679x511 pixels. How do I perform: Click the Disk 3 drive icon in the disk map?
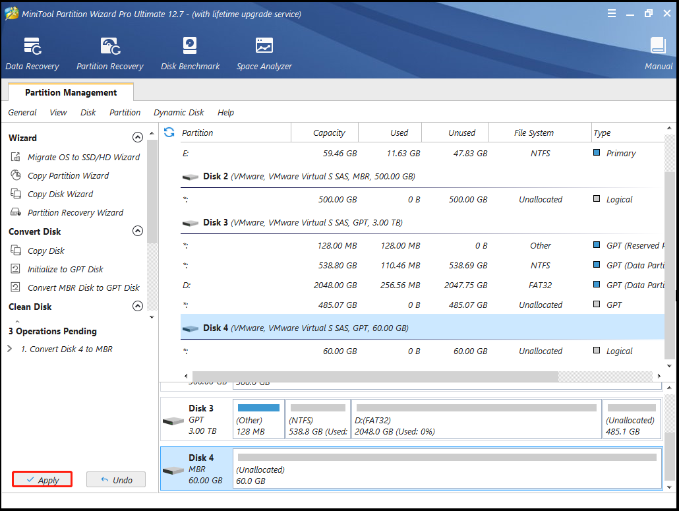[x=173, y=421]
